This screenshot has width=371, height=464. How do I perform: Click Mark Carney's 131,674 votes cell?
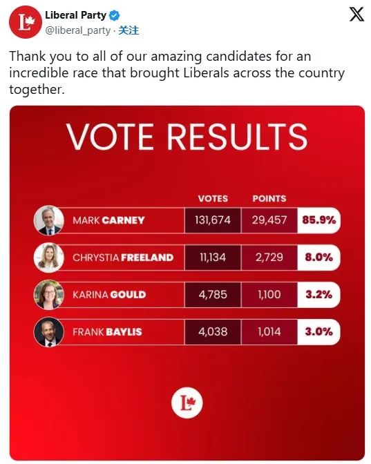coord(213,220)
